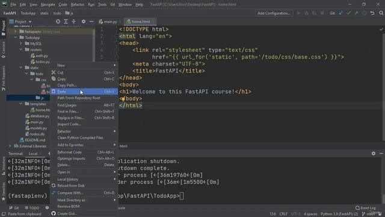385x217 pixels.
Task: Click the undo rollback icon in the toolbar
Action: click(x=372, y=13)
